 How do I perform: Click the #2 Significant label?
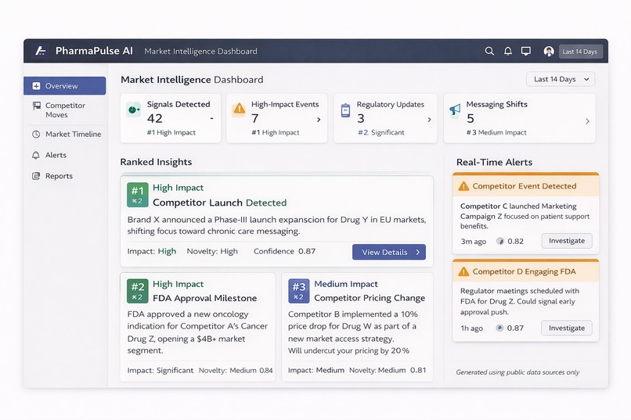pos(381,133)
